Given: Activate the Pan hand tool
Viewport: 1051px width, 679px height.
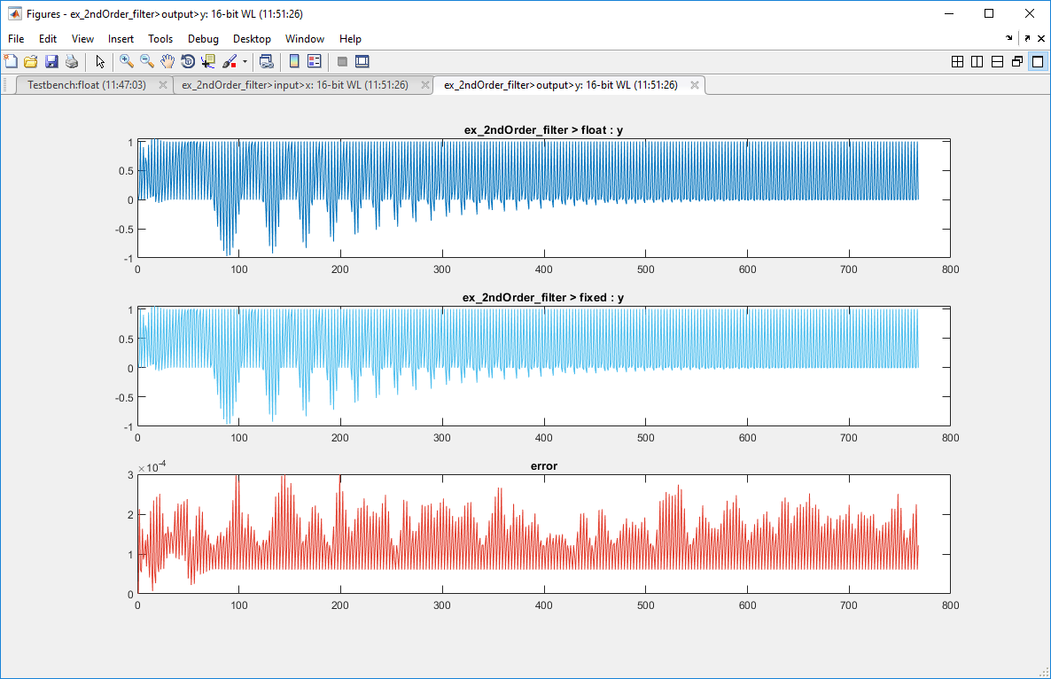Looking at the screenshot, I should pos(167,61).
